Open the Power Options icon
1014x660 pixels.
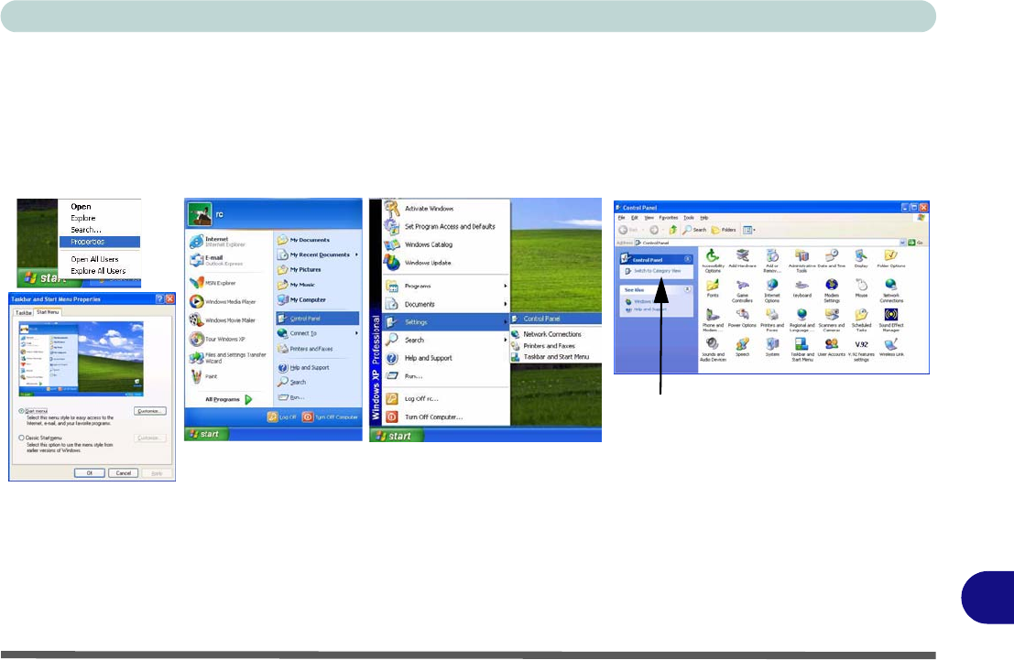pos(742,318)
